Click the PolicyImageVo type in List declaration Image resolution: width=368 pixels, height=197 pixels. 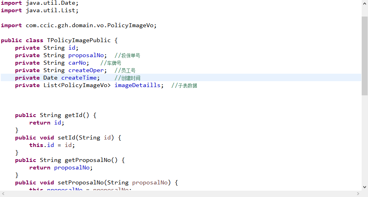pyautogui.click(x=84, y=85)
